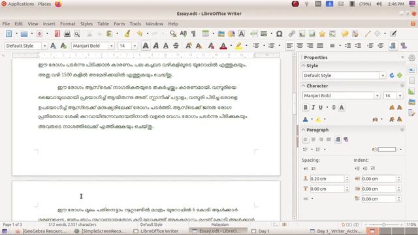Screen dimensions: 418x235
Task: Click the Find and Replace icon
Action: pyautogui.click(x=173, y=33)
